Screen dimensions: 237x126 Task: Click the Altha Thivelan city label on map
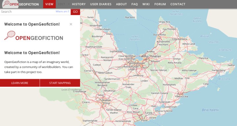(151, 56)
